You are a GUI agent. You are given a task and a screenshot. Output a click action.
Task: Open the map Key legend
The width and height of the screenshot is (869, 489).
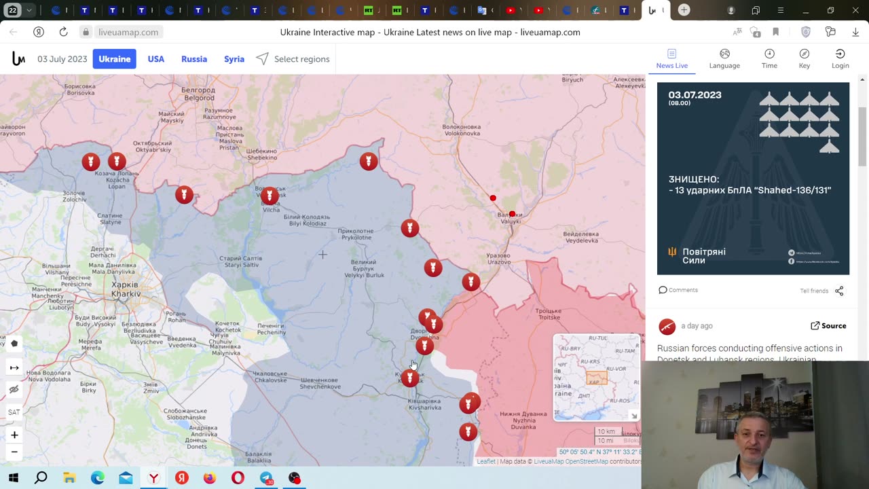coord(804,59)
